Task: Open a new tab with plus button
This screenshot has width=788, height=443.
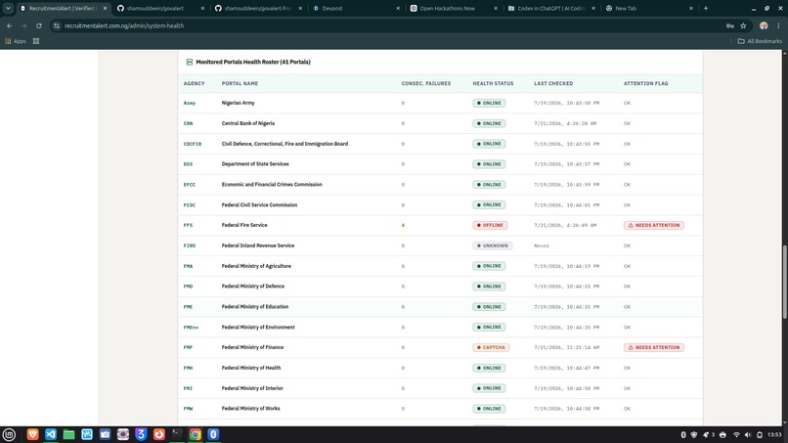Action: click(x=706, y=8)
